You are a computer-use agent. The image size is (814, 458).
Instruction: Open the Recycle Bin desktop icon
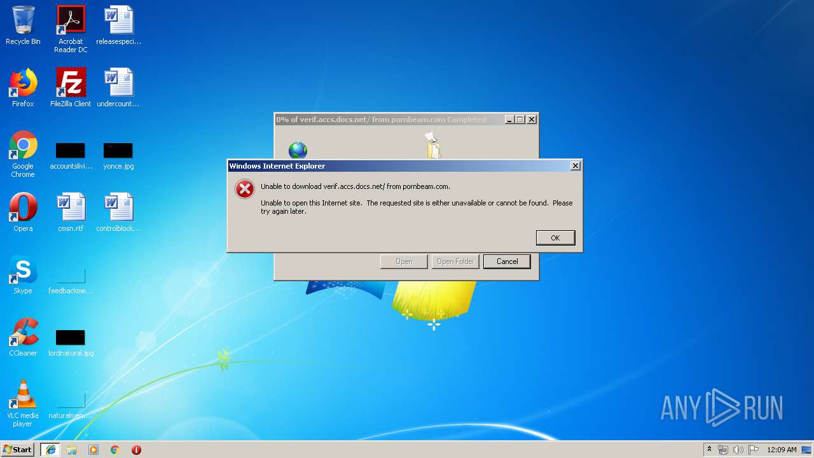(23, 26)
